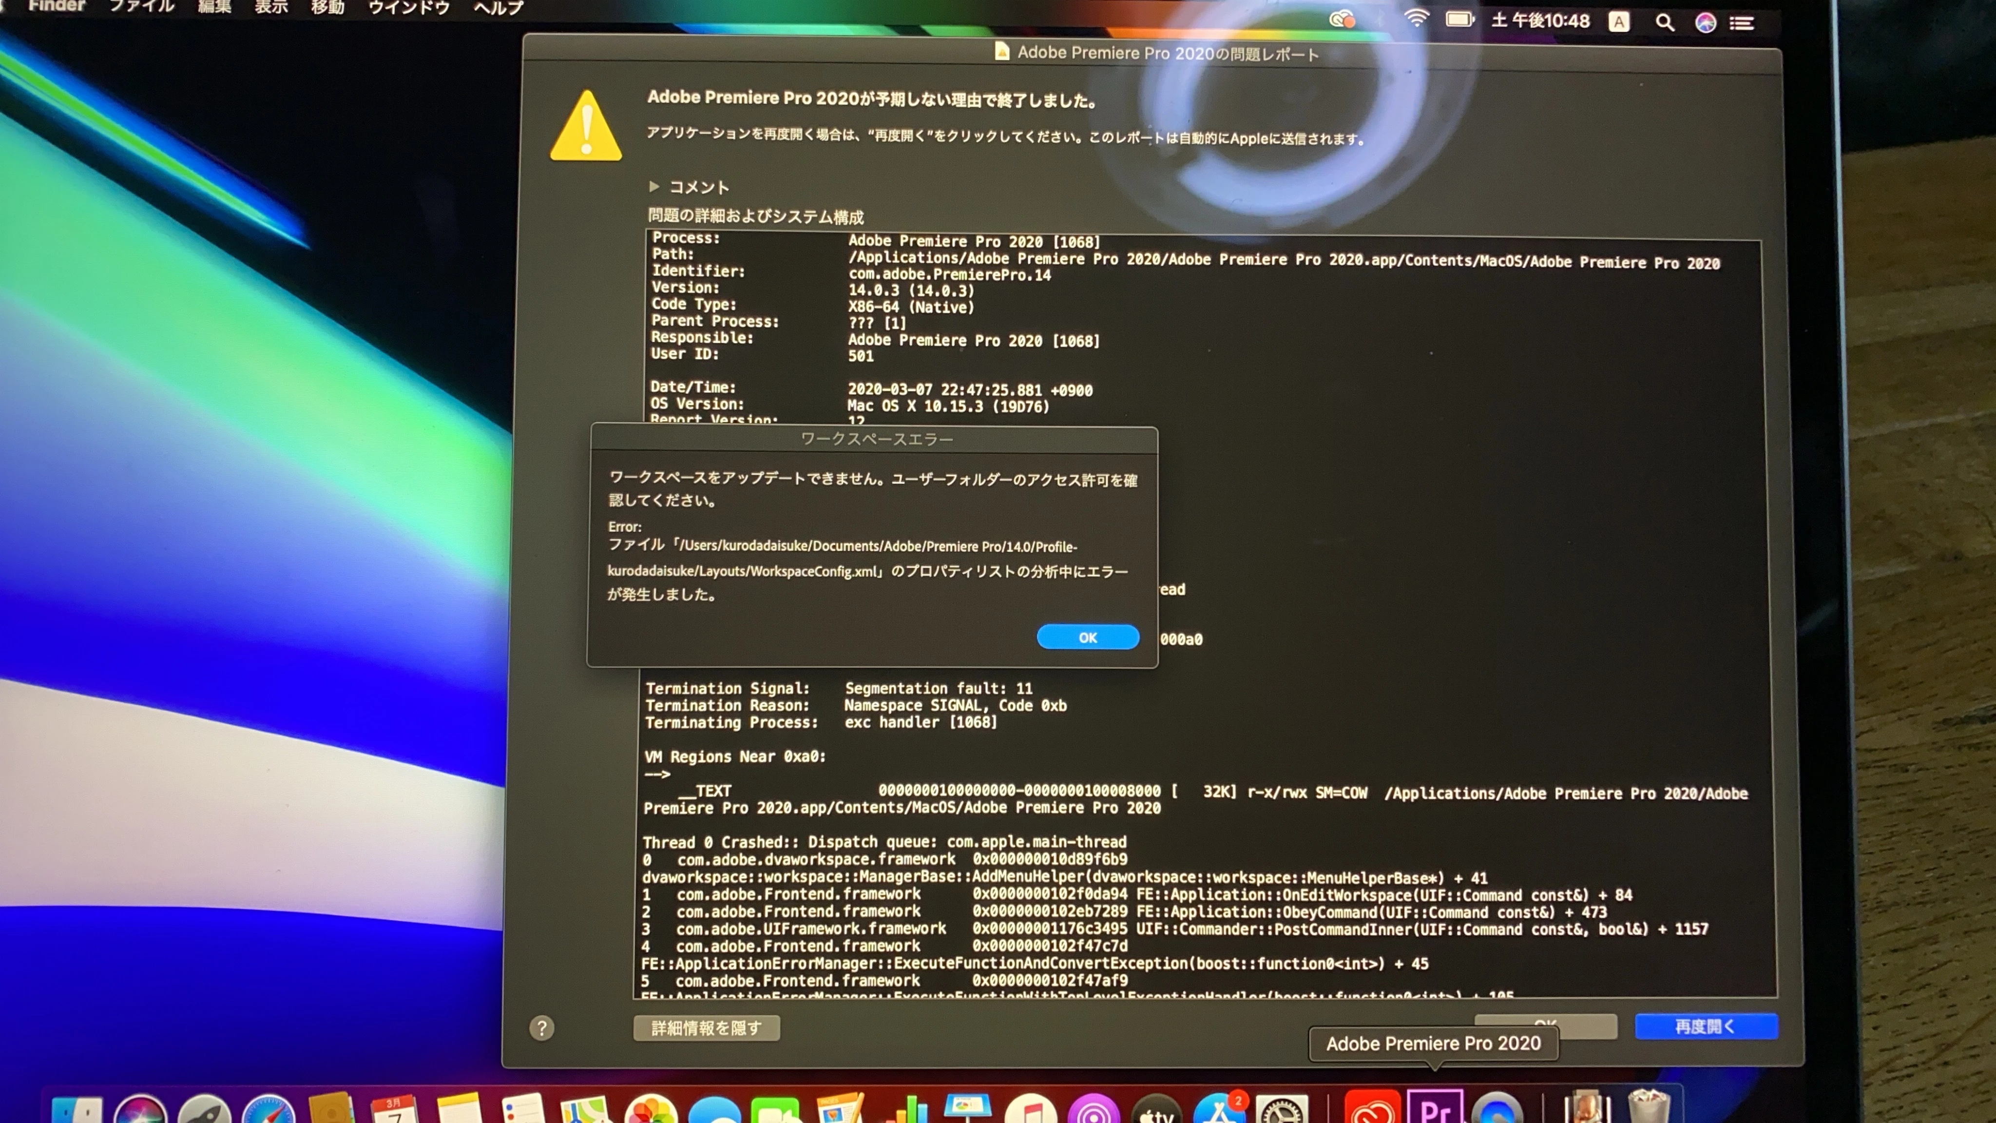
Task: Click the "Segmentation fault: 11" text
Action: (x=939, y=688)
